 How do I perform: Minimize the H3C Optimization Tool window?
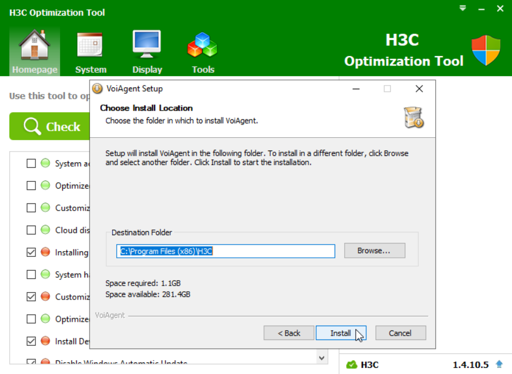pos(481,9)
